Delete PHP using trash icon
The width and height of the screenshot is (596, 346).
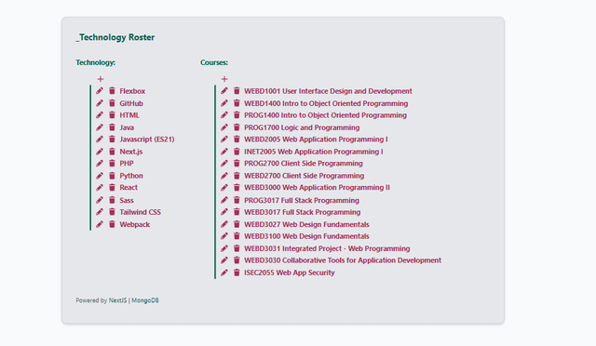coord(112,164)
